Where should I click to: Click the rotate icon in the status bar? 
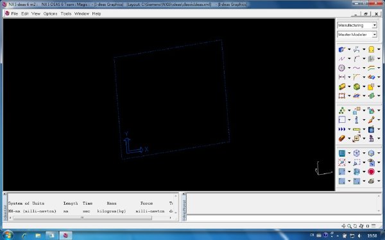[355, 226]
